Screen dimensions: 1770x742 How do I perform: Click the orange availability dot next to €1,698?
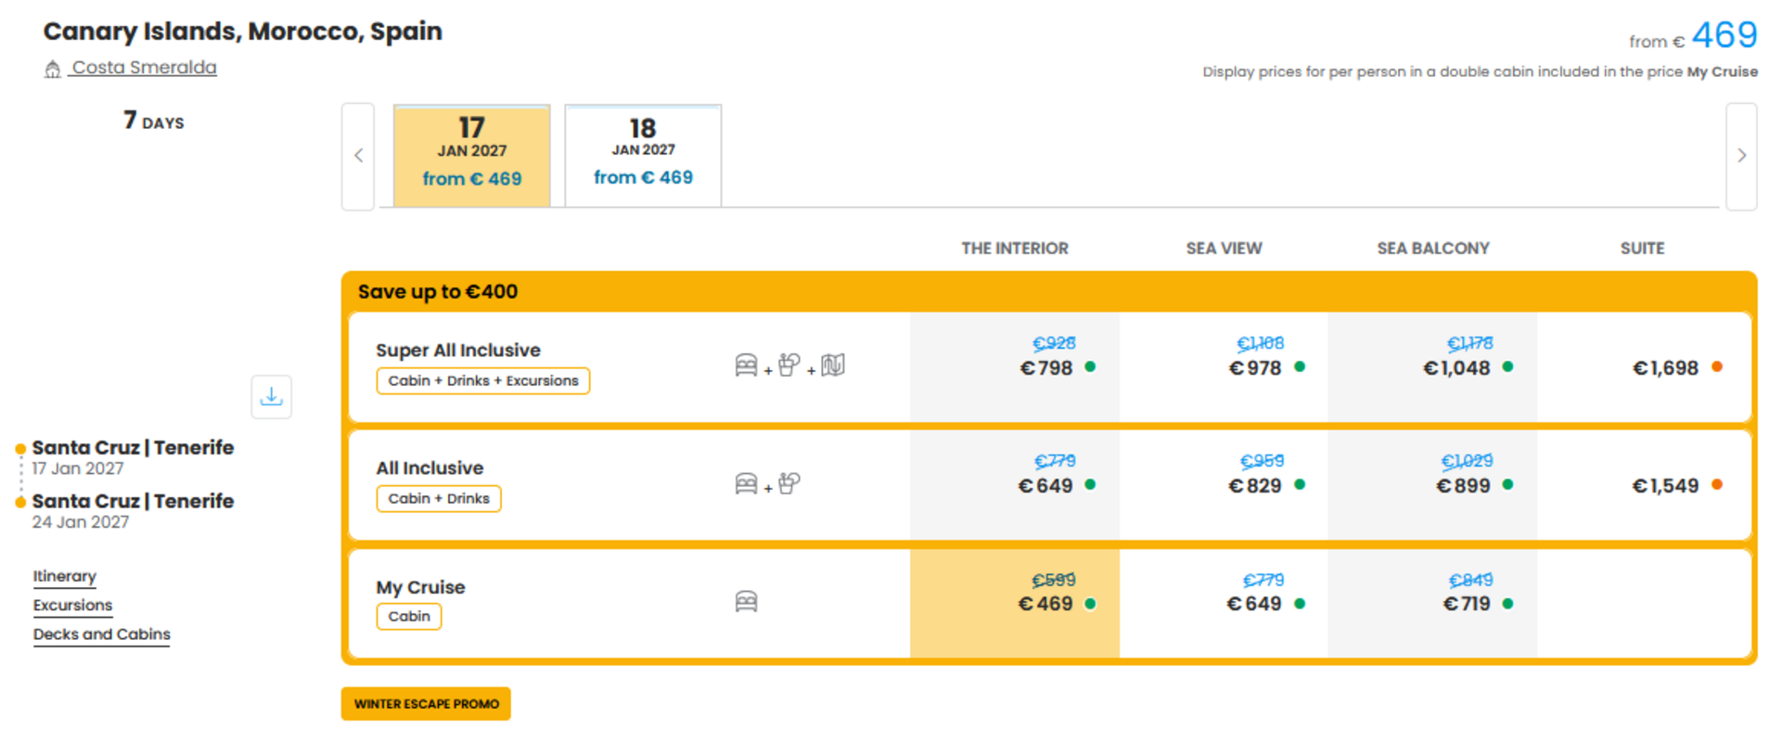click(x=1716, y=367)
